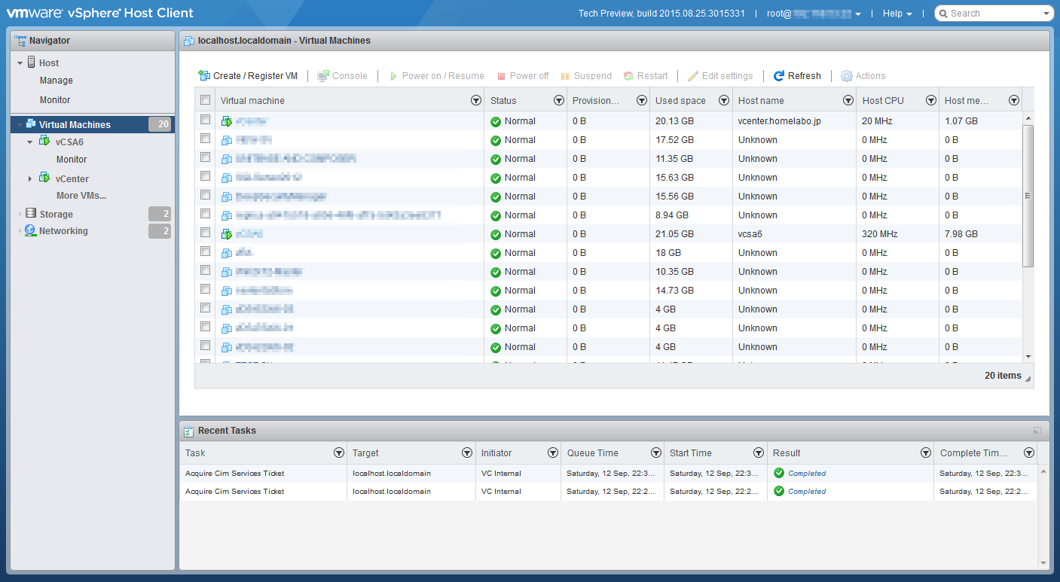Image resolution: width=1060 pixels, height=582 pixels.
Task: Open the Actions gear icon menu
Action: tap(846, 75)
